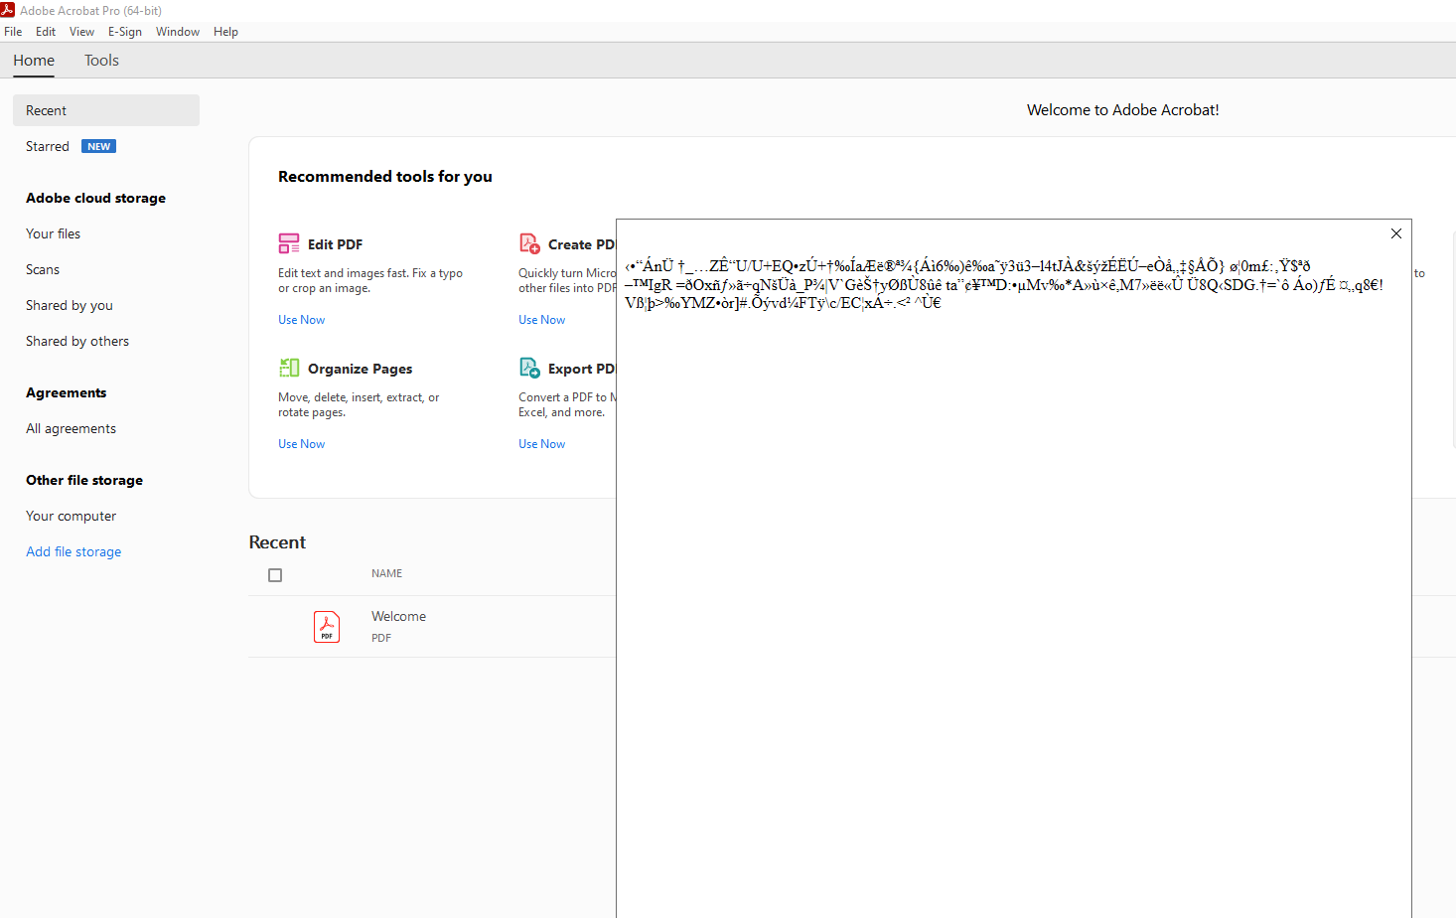Click the Add file storage link
The image size is (1456, 918).
tap(73, 551)
